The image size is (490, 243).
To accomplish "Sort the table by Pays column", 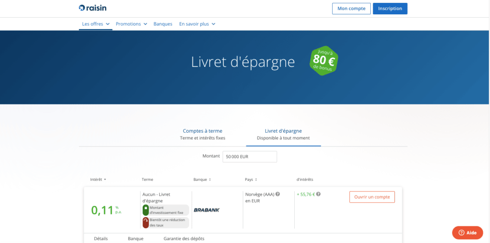I will pyautogui.click(x=252, y=180).
